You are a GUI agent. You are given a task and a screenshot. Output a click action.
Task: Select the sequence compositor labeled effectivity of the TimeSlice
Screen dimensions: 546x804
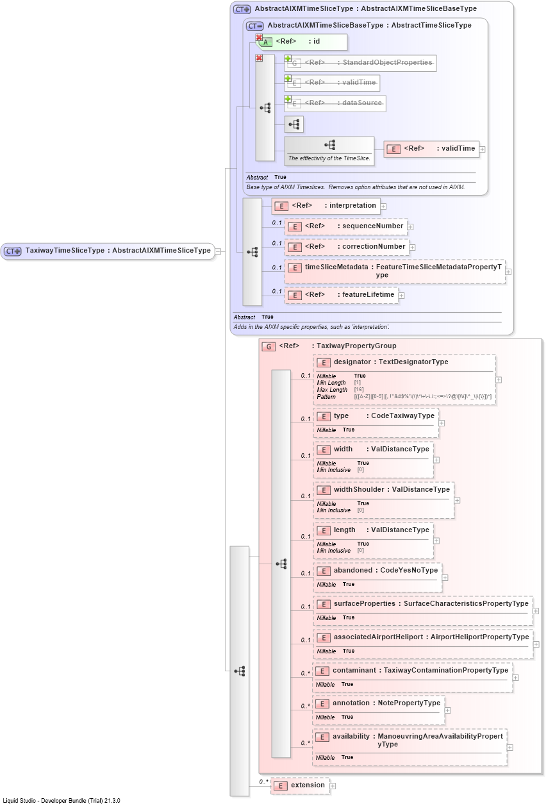click(x=329, y=151)
